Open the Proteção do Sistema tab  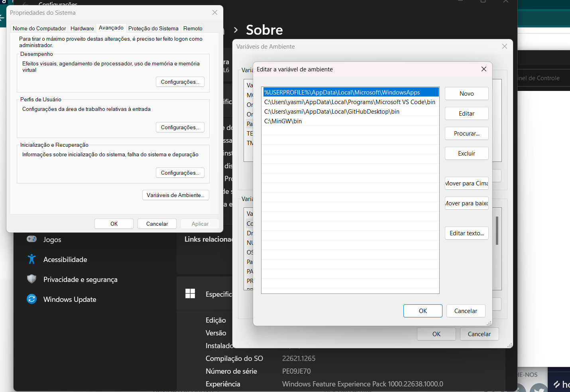[153, 28]
